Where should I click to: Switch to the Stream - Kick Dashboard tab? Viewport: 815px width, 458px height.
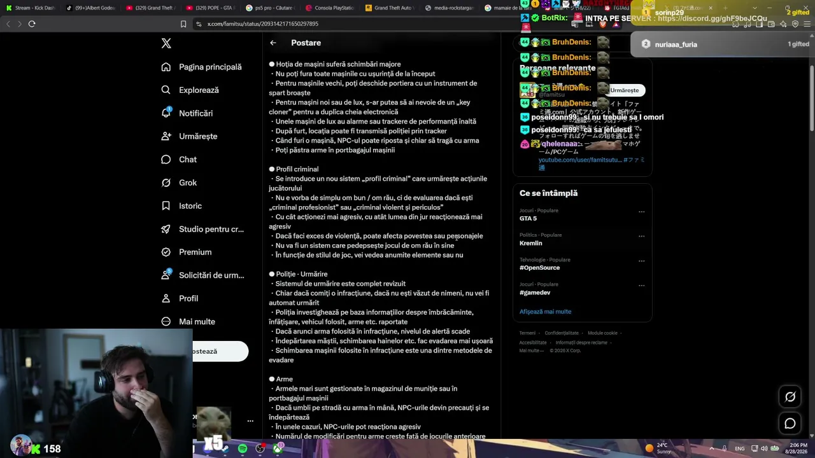click(x=31, y=8)
